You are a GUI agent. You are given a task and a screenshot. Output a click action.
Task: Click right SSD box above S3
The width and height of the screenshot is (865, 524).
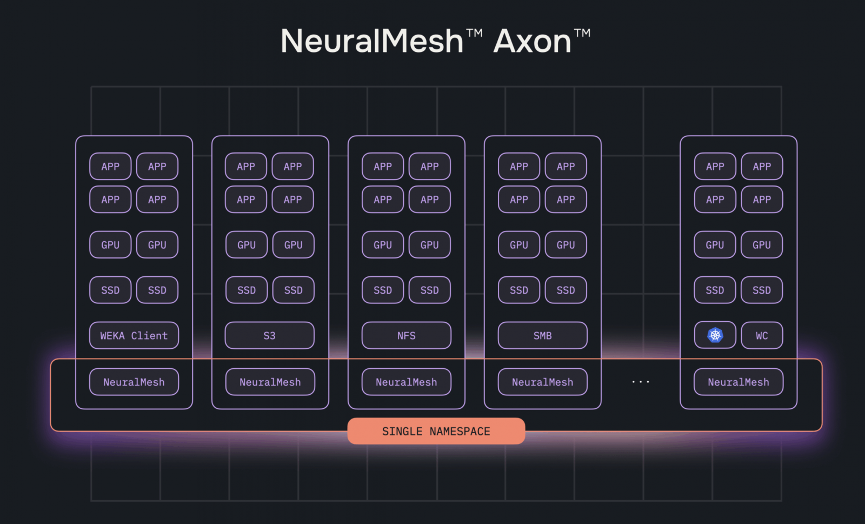[293, 290]
